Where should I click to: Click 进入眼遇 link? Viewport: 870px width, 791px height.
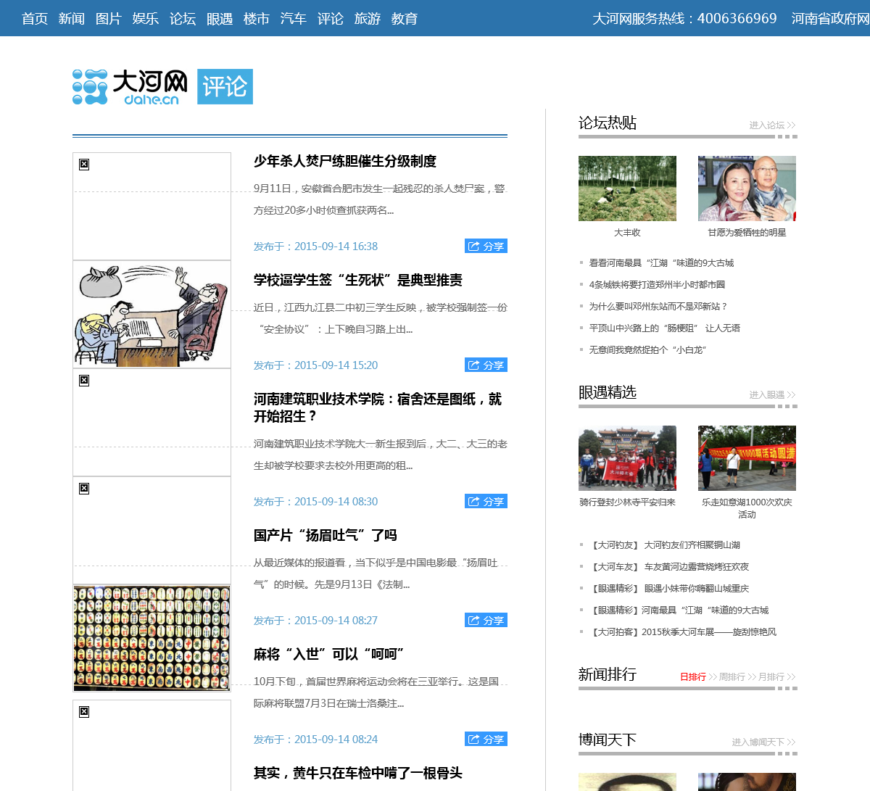click(772, 395)
